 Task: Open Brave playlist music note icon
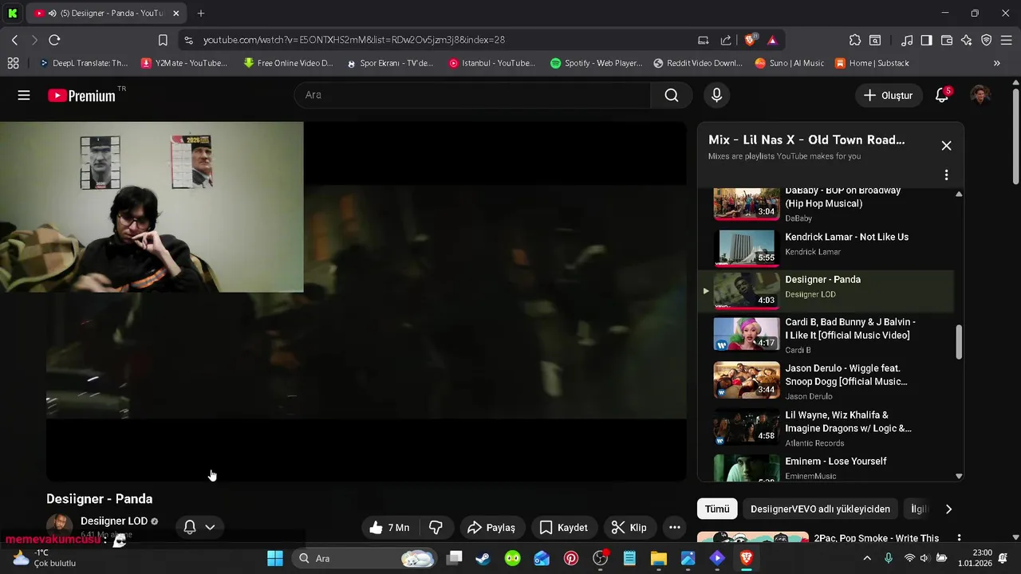pos(907,40)
